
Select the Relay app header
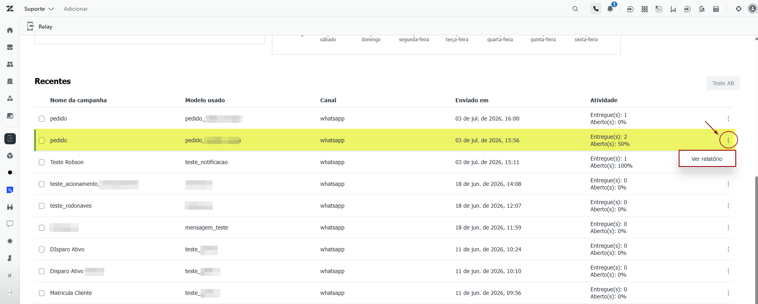(40, 27)
